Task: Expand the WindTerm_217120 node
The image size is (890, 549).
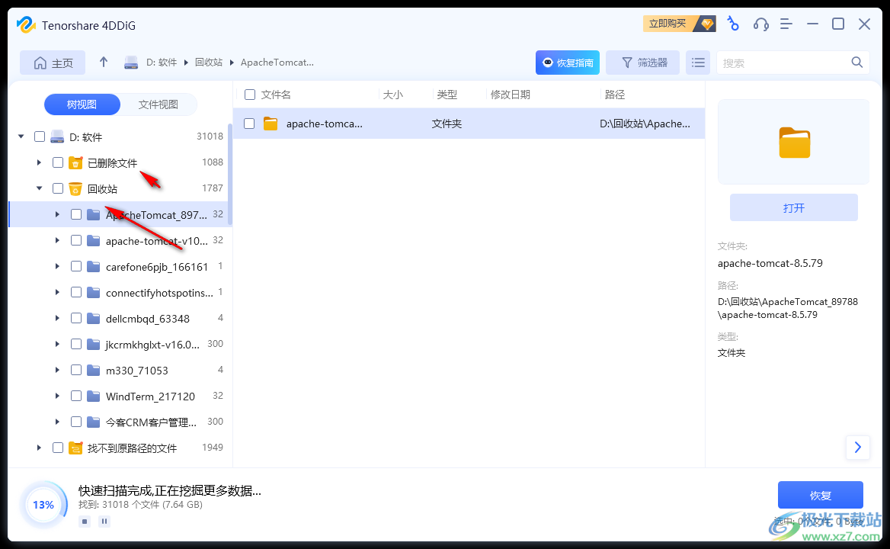Action: (57, 396)
